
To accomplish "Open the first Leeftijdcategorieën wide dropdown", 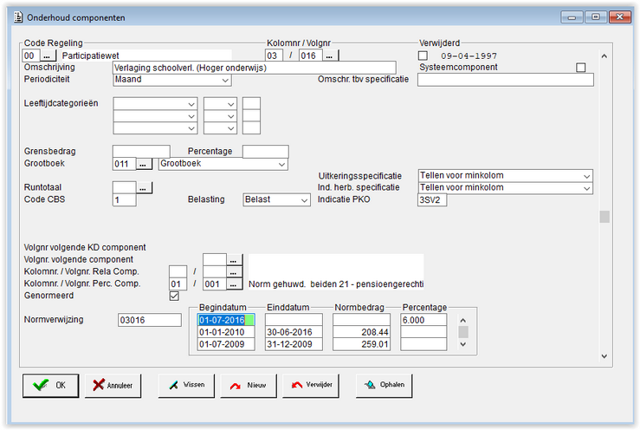I will [x=155, y=103].
